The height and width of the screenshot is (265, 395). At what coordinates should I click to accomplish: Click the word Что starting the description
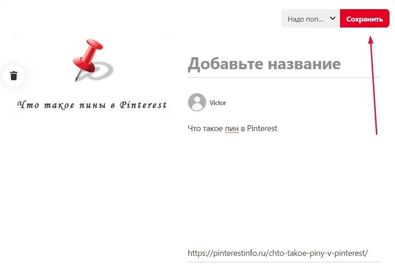click(x=194, y=128)
